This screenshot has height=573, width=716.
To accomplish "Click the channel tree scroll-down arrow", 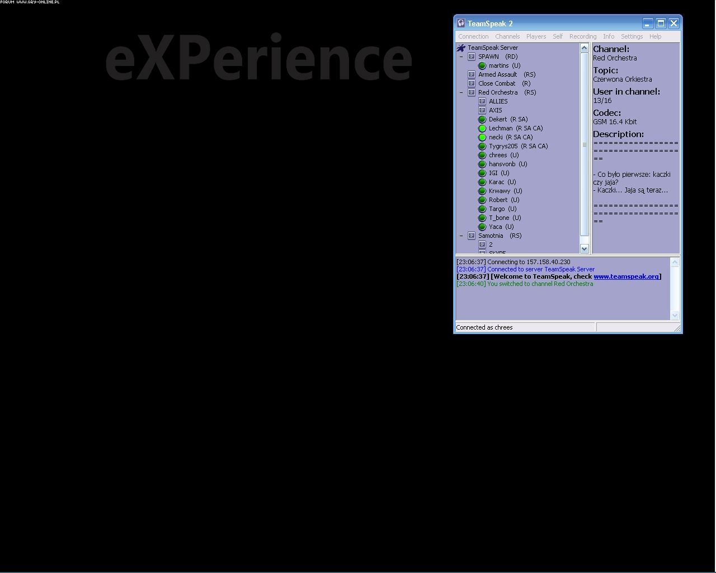I will click(585, 248).
